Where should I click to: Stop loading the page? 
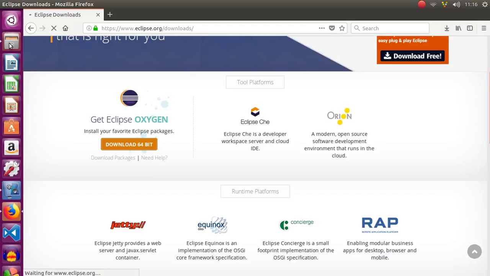[54, 28]
